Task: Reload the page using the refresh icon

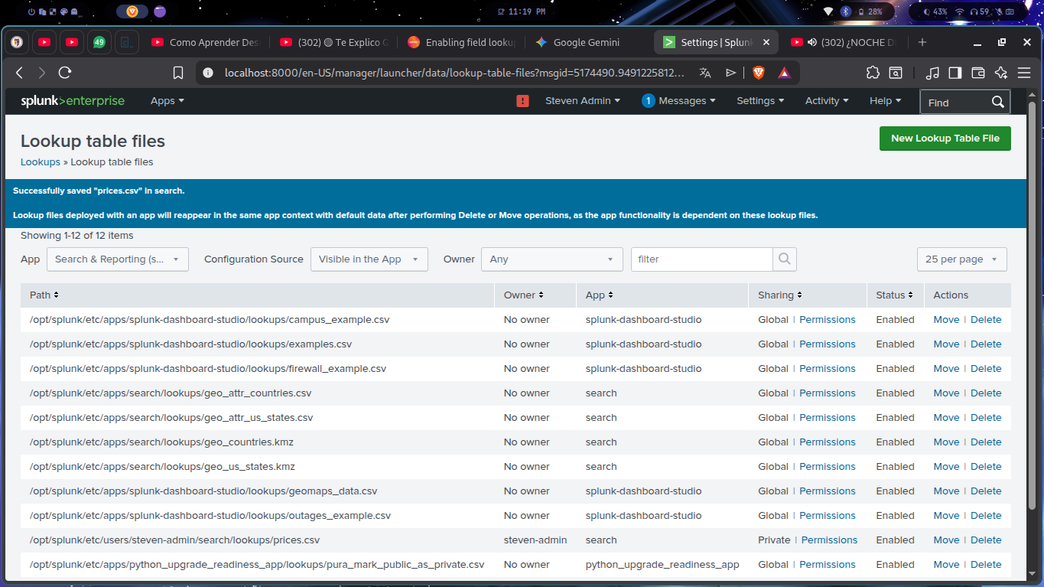Action: [x=65, y=73]
